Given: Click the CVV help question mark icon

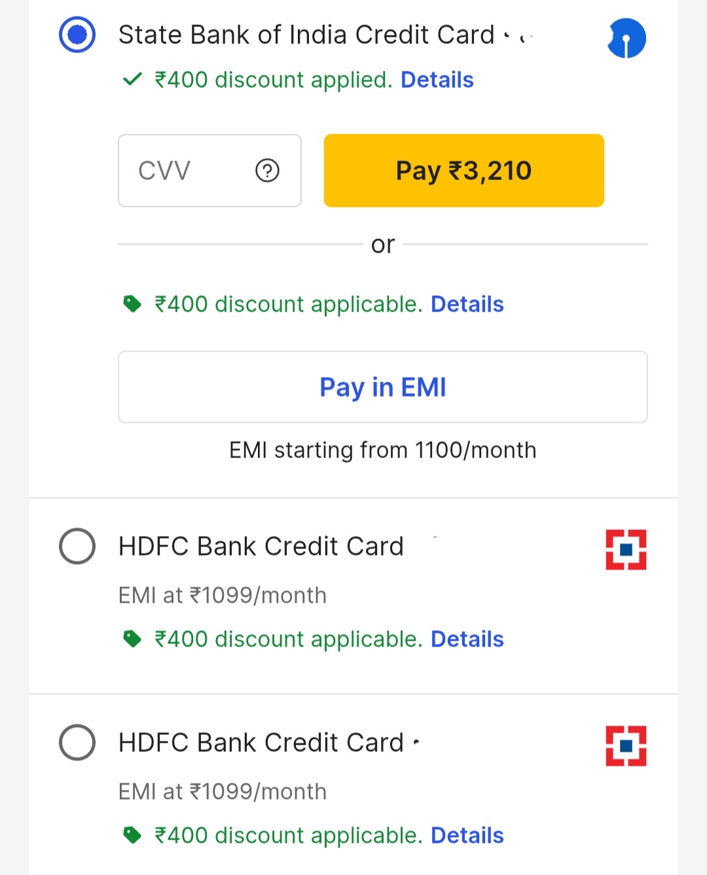Looking at the screenshot, I should point(266,171).
